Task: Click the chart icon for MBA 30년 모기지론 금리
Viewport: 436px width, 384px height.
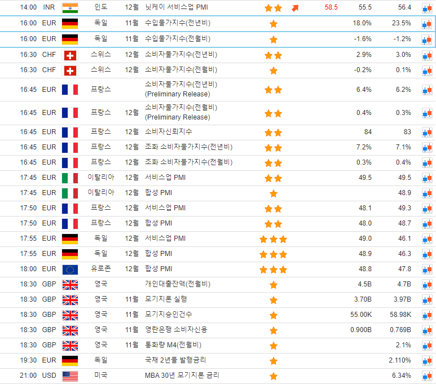Action: tap(427, 376)
